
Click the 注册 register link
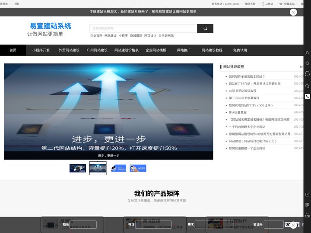tap(16, 4)
